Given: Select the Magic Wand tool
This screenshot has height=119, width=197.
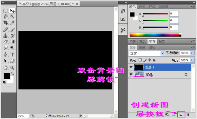Looking at the screenshot, I should (12, 16).
